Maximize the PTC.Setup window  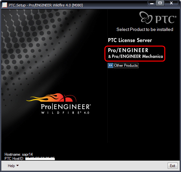160,3
